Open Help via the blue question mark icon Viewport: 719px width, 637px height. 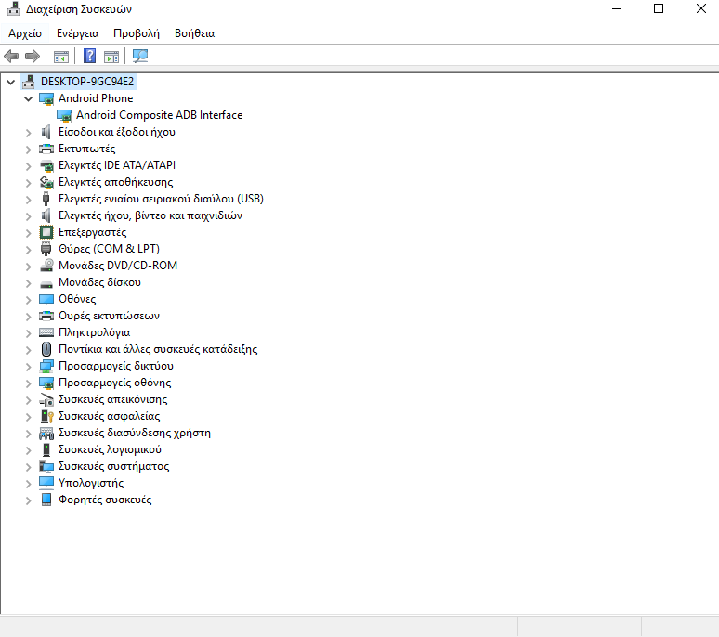click(x=90, y=57)
